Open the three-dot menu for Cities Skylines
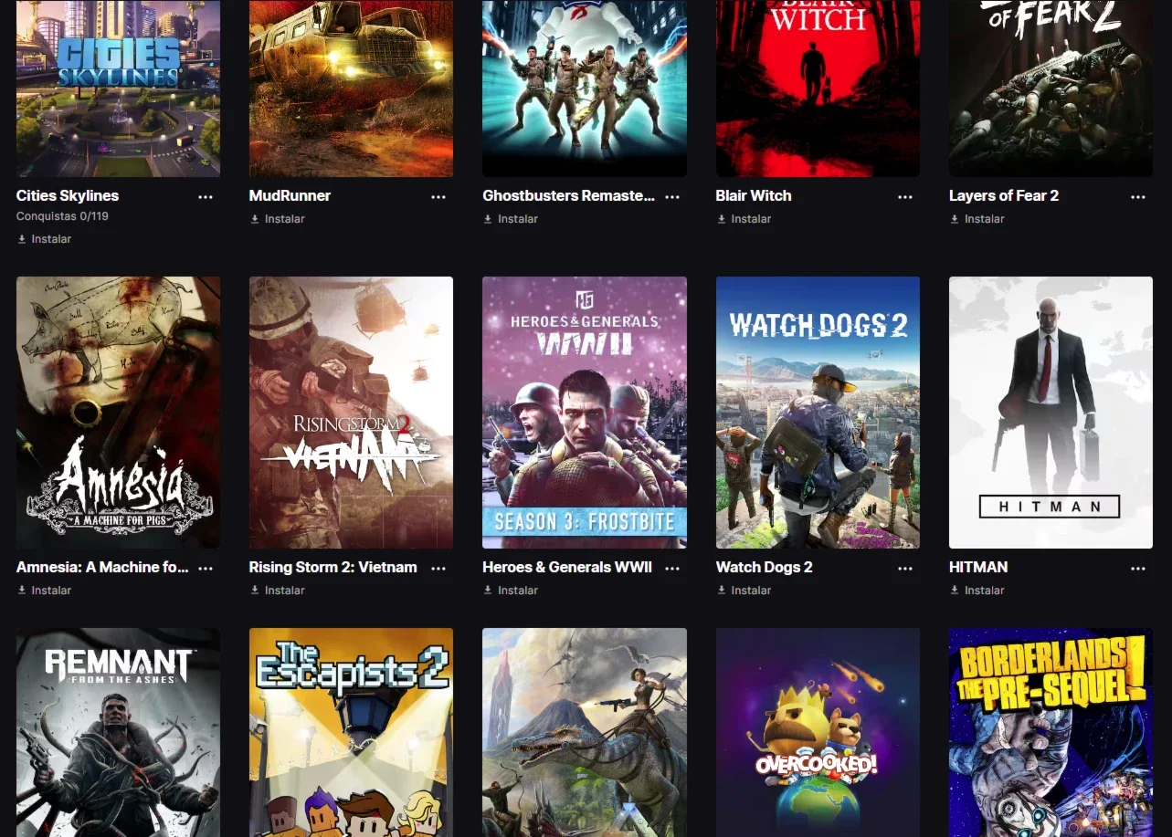Image resolution: width=1172 pixels, height=837 pixels. (x=206, y=196)
